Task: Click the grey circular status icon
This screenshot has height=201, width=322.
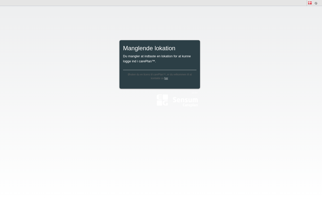Action: pyautogui.click(x=316, y=3)
